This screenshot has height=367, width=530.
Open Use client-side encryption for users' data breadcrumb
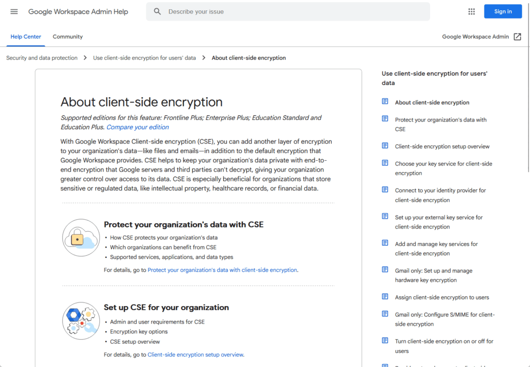[144, 58]
